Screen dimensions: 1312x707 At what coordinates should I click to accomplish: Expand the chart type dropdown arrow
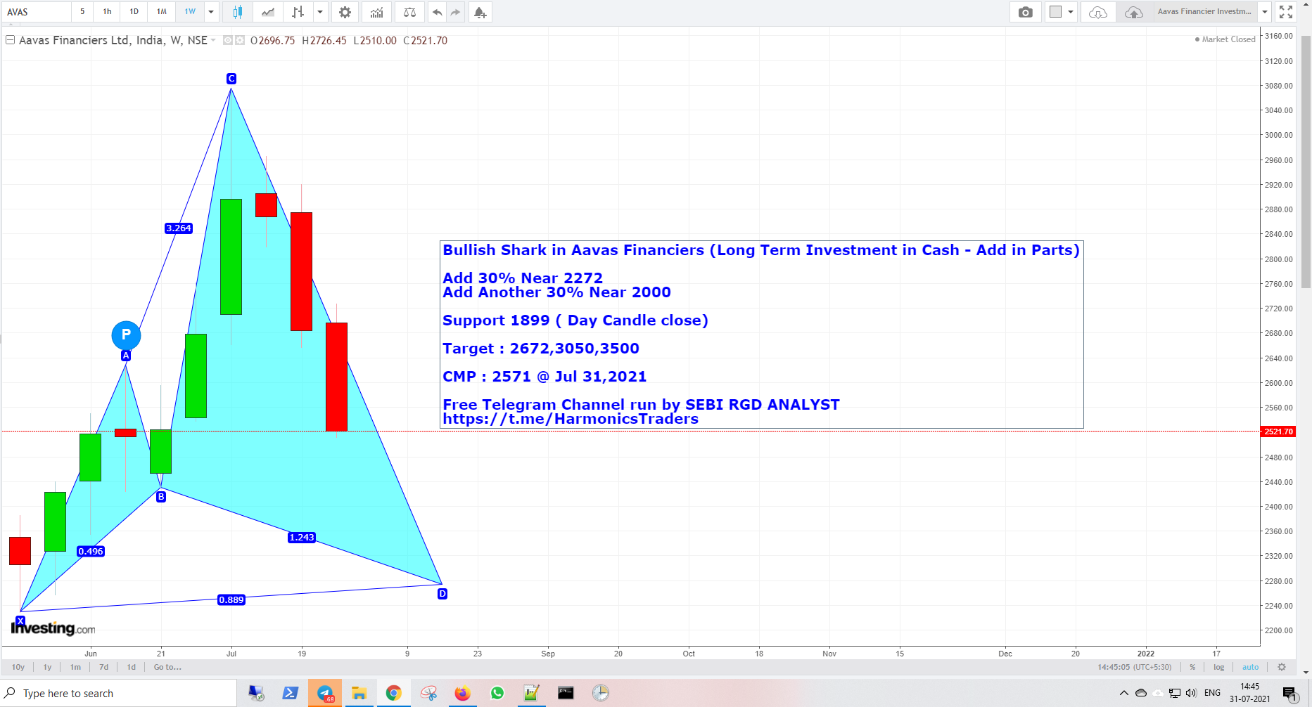321,12
